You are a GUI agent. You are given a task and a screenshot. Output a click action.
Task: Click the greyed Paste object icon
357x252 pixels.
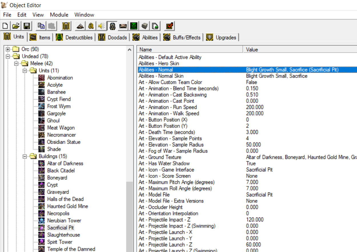click(x=52, y=26)
